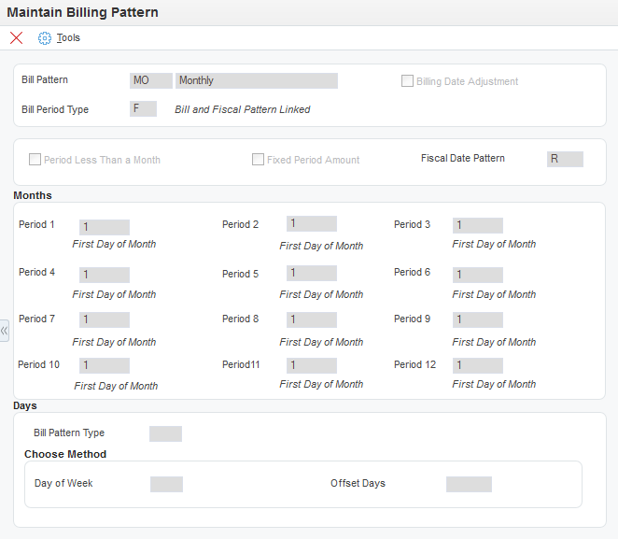Click the Period 12 value field

478,365
